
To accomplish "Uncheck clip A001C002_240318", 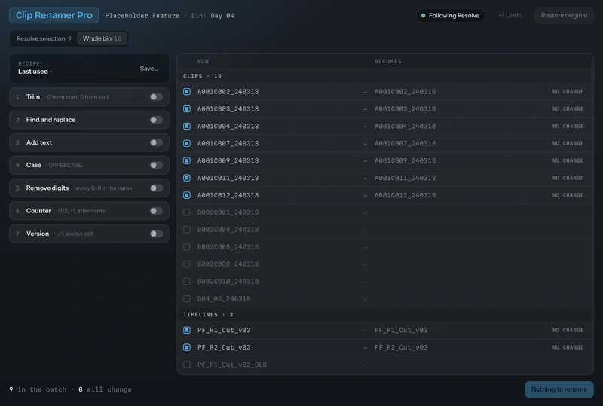I will [187, 91].
